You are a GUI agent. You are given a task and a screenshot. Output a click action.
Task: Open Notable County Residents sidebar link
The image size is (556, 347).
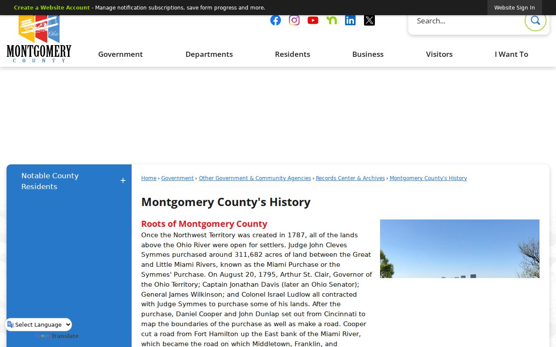tap(50, 181)
